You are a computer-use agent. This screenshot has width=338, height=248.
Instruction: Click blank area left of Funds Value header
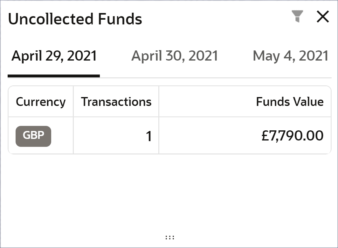coord(203,102)
